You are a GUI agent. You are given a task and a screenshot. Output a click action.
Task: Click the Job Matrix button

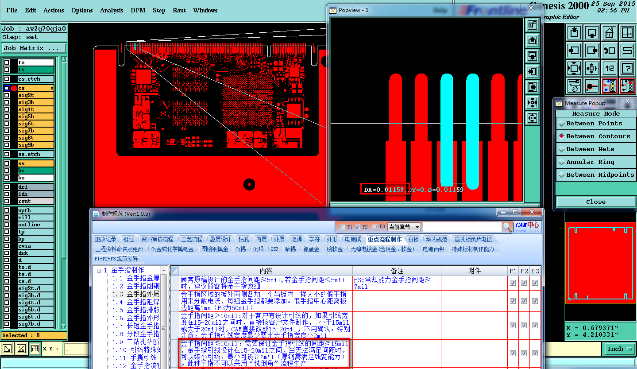pyautogui.click(x=34, y=48)
